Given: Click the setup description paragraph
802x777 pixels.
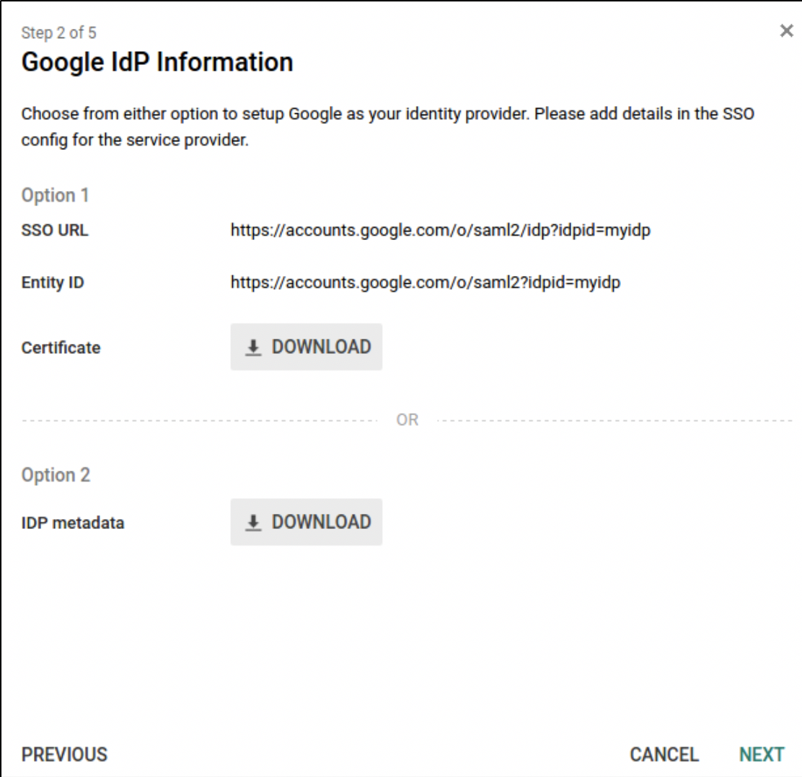Looking at the screenshot, I should pos(388,126).
